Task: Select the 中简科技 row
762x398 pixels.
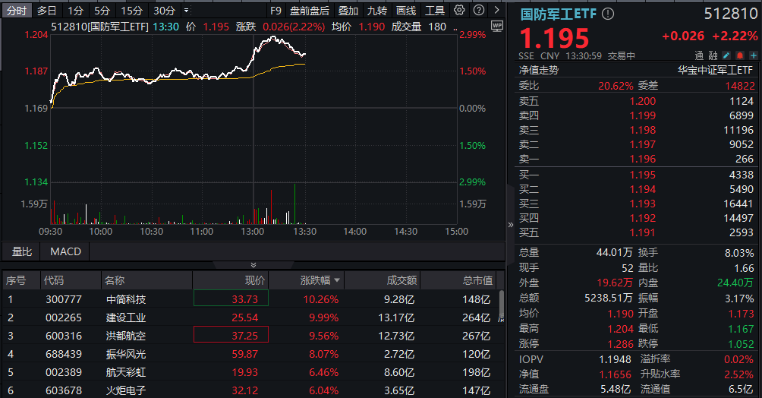Action: pos(250,299)
